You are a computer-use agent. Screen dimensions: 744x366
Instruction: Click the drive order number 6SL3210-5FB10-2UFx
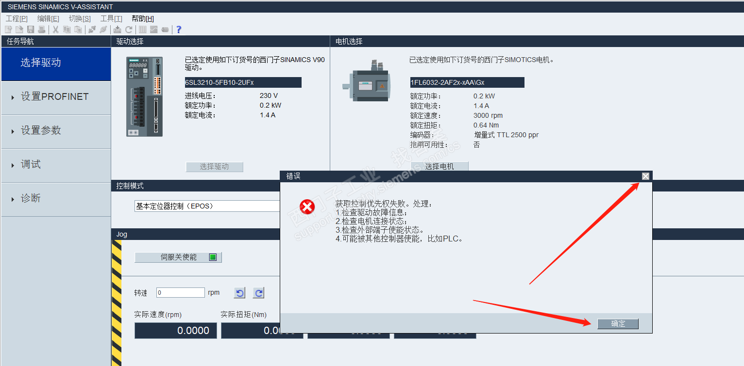(x=243, y=82)
